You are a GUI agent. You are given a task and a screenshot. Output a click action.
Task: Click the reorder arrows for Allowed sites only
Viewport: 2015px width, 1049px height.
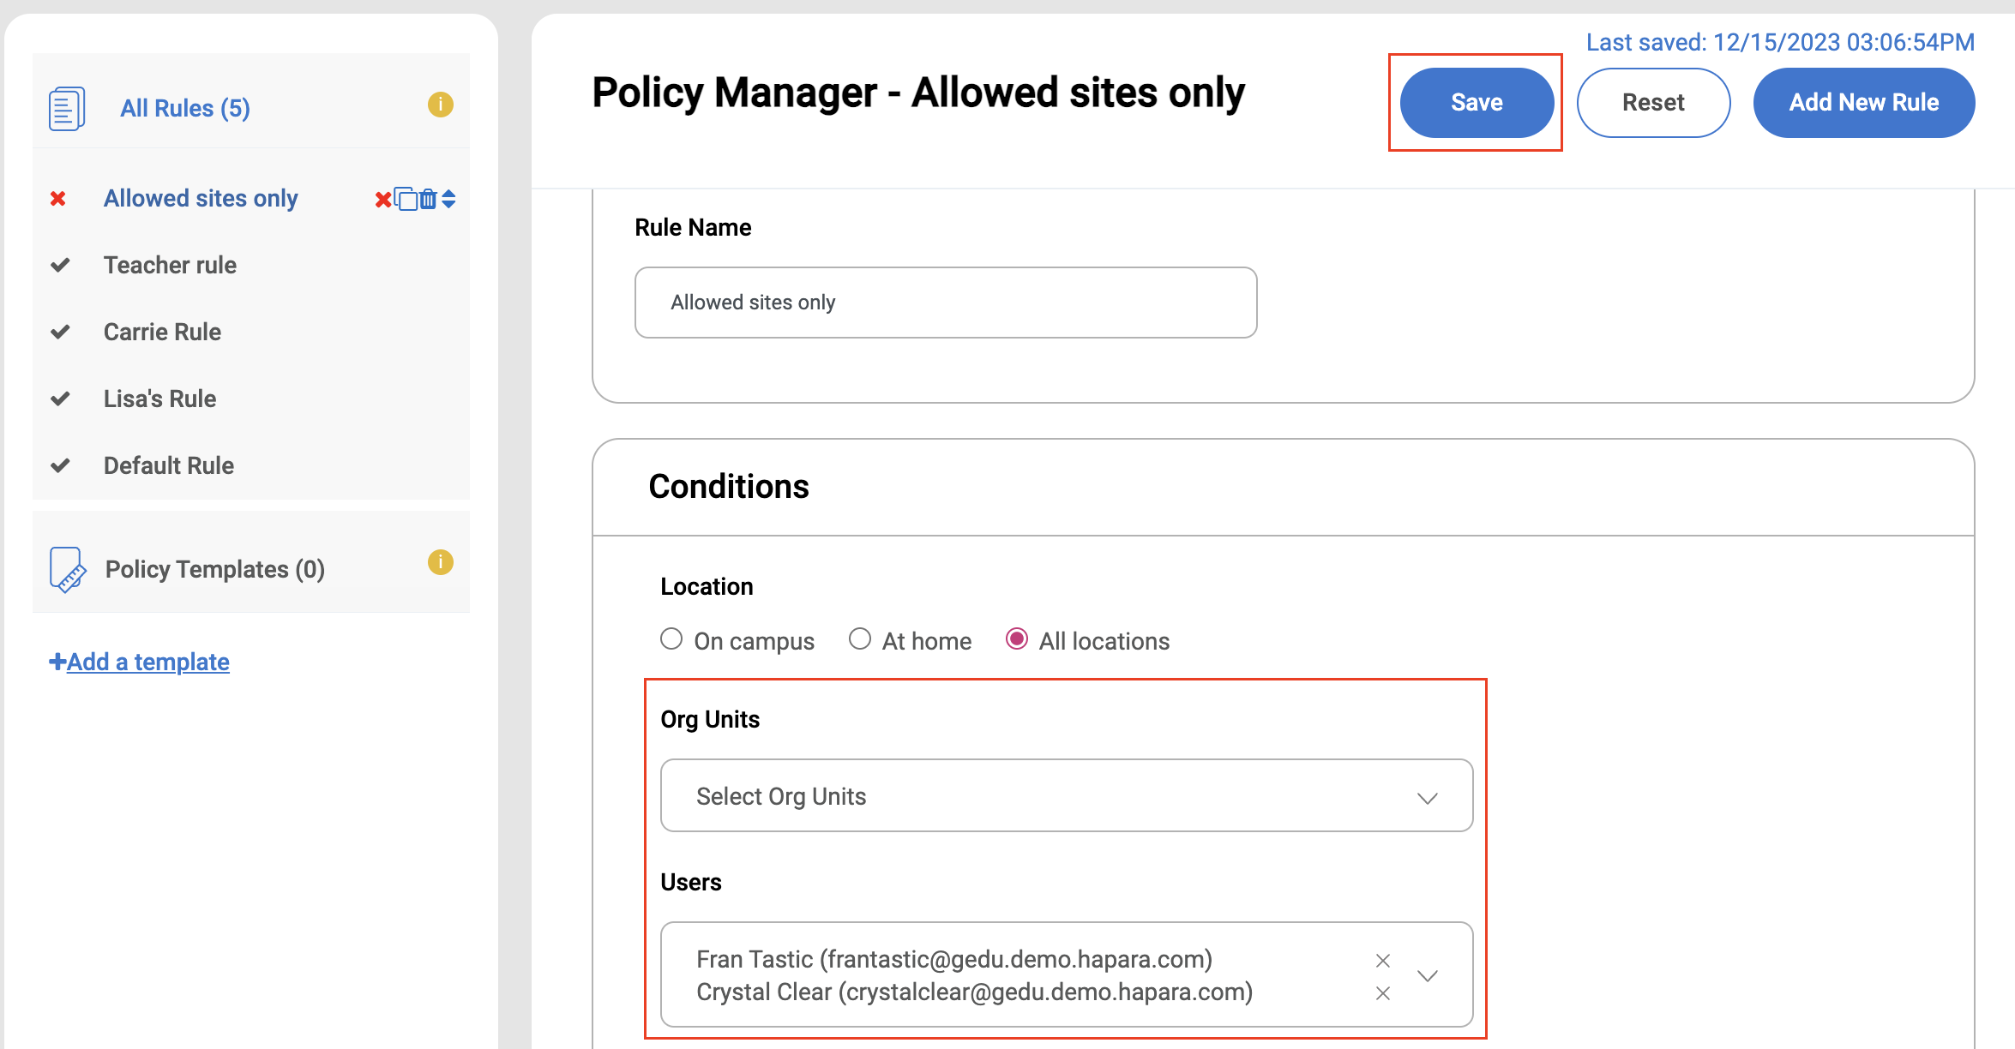(x=448, y=199)
